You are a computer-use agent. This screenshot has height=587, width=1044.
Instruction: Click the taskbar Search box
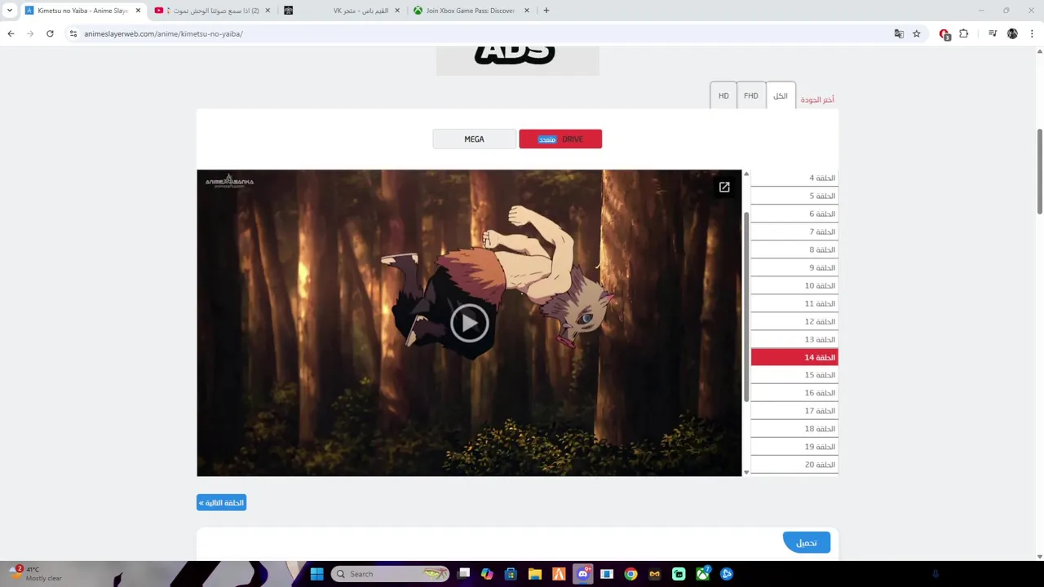point(390,574)
